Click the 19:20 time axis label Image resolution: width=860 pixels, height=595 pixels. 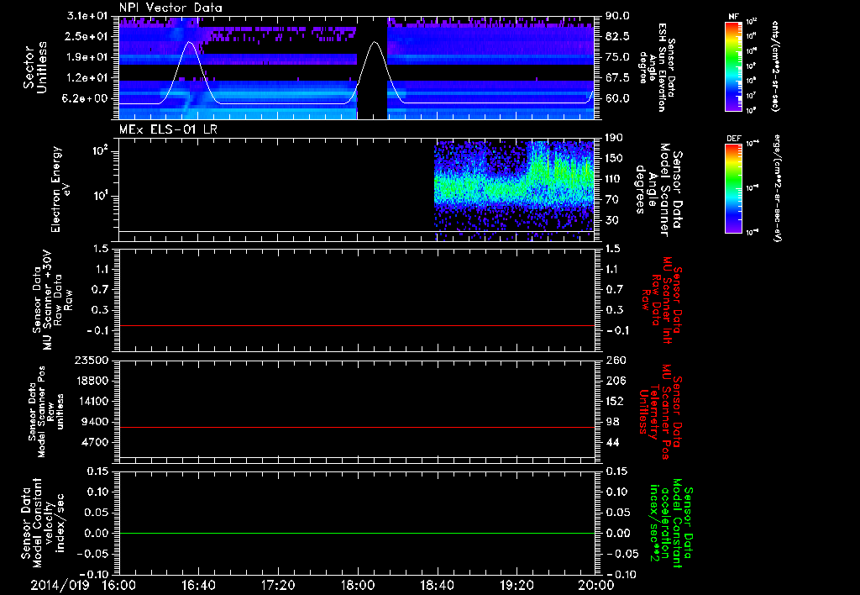[517, 585]
